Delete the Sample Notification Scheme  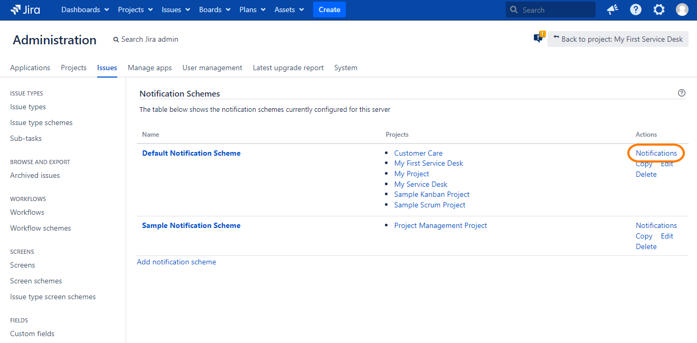click(x=646, y=246)
